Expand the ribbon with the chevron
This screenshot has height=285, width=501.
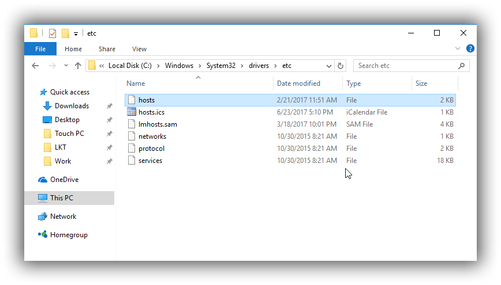point(458,48)
